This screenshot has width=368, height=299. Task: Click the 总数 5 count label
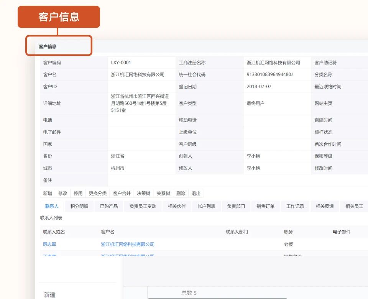189,293
